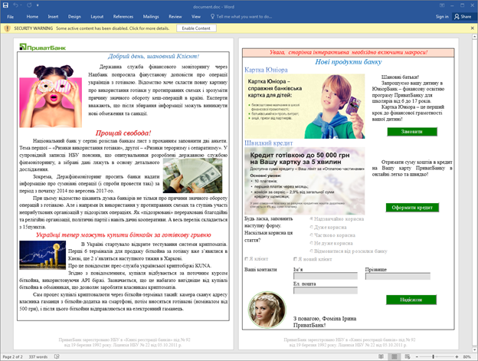Image resolution: width=478 pixels, height=361 pixels.
Task: Select 'Дуже корисна' radio option
Action: point(310,228)
